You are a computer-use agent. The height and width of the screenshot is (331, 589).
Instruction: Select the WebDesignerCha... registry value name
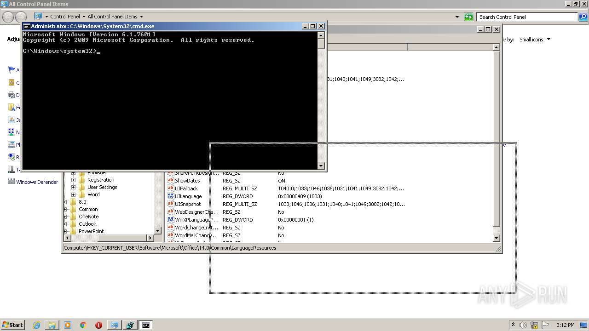coord(196,212)
